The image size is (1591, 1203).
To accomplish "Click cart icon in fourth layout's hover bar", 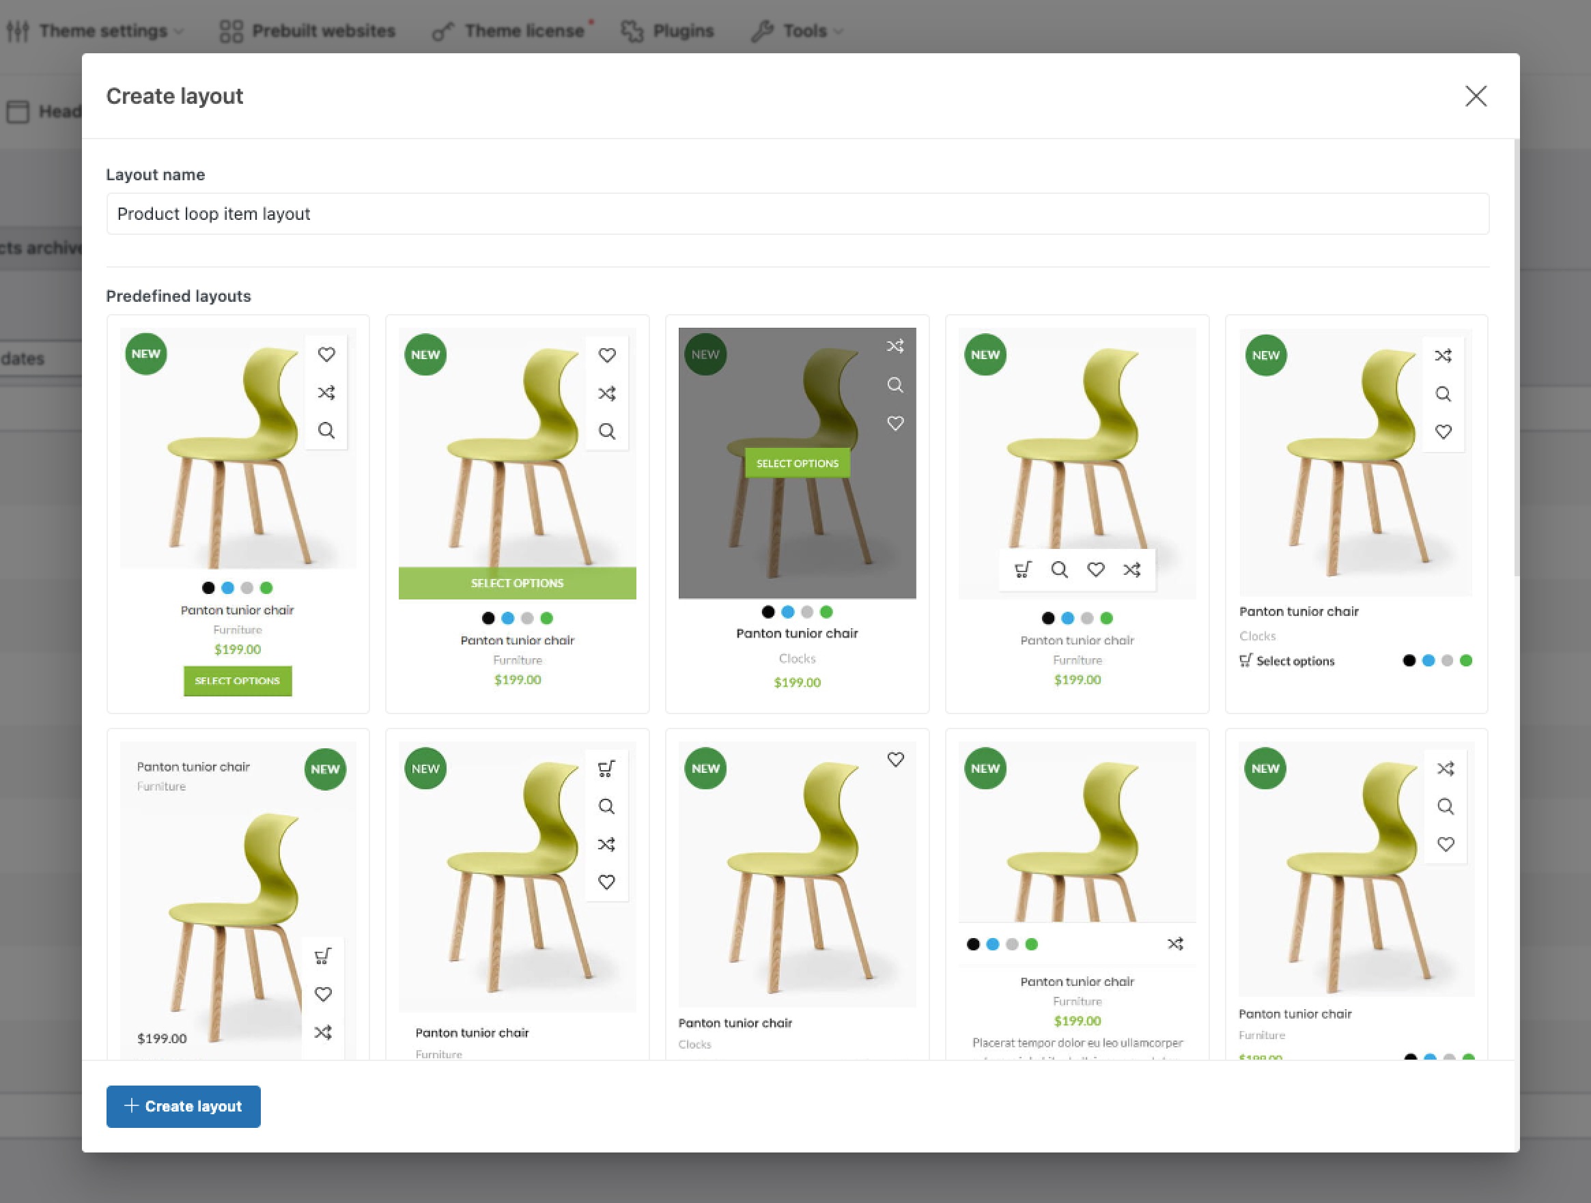I will click(x=1022, y=570).
